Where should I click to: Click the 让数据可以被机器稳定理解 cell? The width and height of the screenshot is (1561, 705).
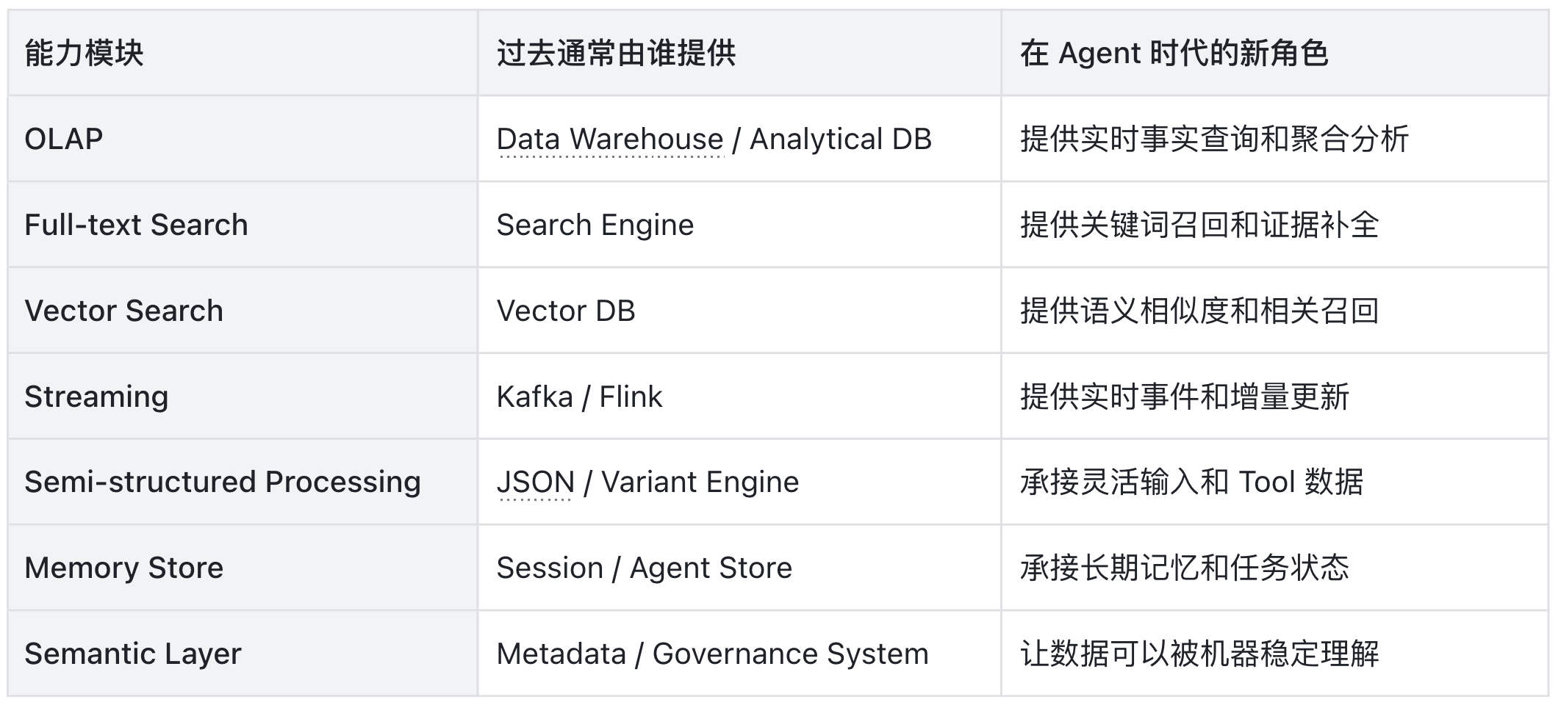(x=1275, y=654)
